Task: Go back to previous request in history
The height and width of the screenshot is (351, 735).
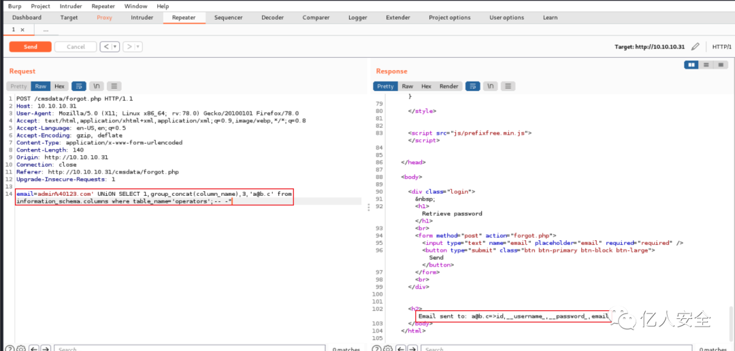Action: tap(105, 47)
